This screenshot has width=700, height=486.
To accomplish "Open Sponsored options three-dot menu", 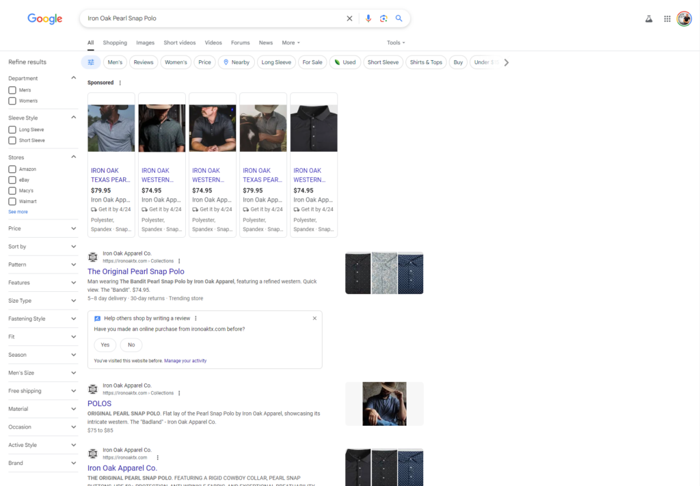I will (x=120, y=83).
